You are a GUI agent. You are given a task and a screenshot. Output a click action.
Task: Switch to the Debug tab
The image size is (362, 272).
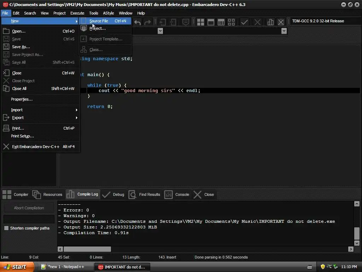tap(113, 194)
